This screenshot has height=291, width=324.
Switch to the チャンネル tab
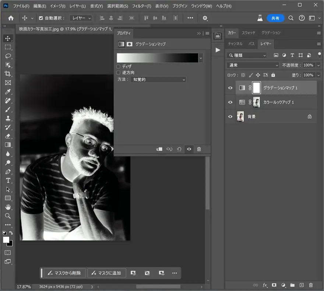[x=235, y=44]
